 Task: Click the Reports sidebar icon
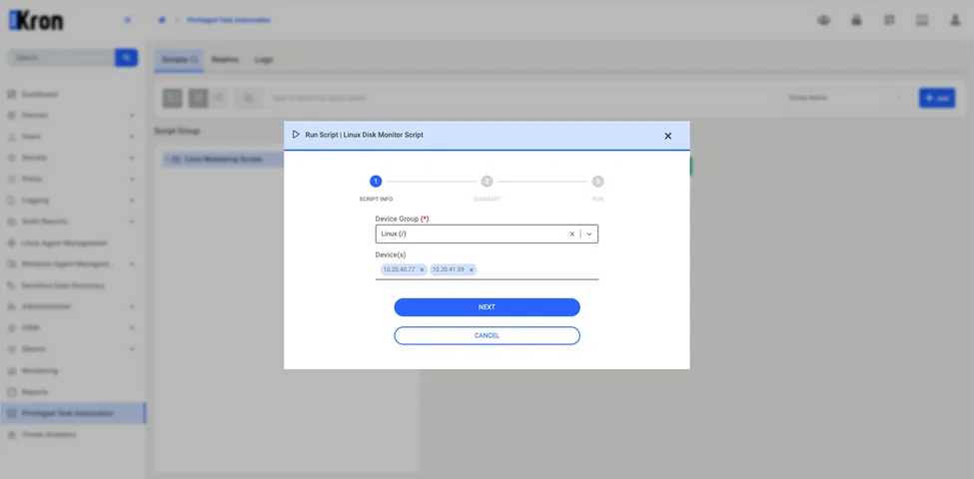coord(11,392)
